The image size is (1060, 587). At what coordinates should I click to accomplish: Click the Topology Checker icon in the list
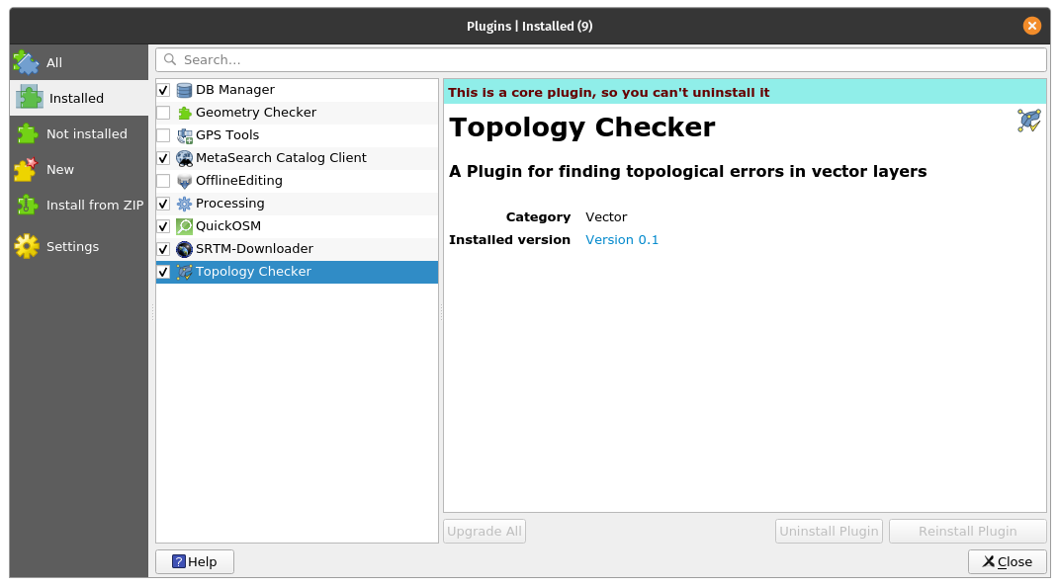pyautogui.click(x=184, y=272)
